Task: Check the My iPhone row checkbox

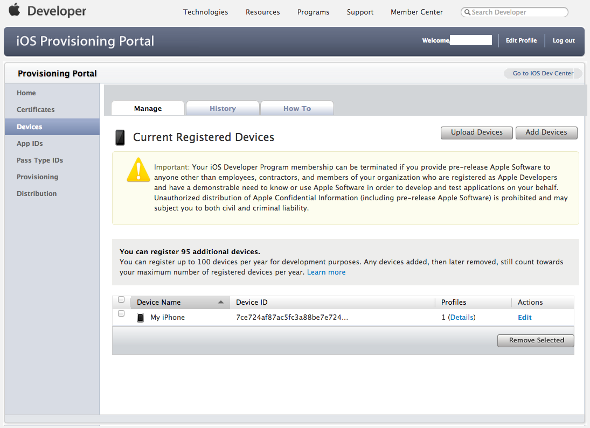Action: click(x=121, y=313)
